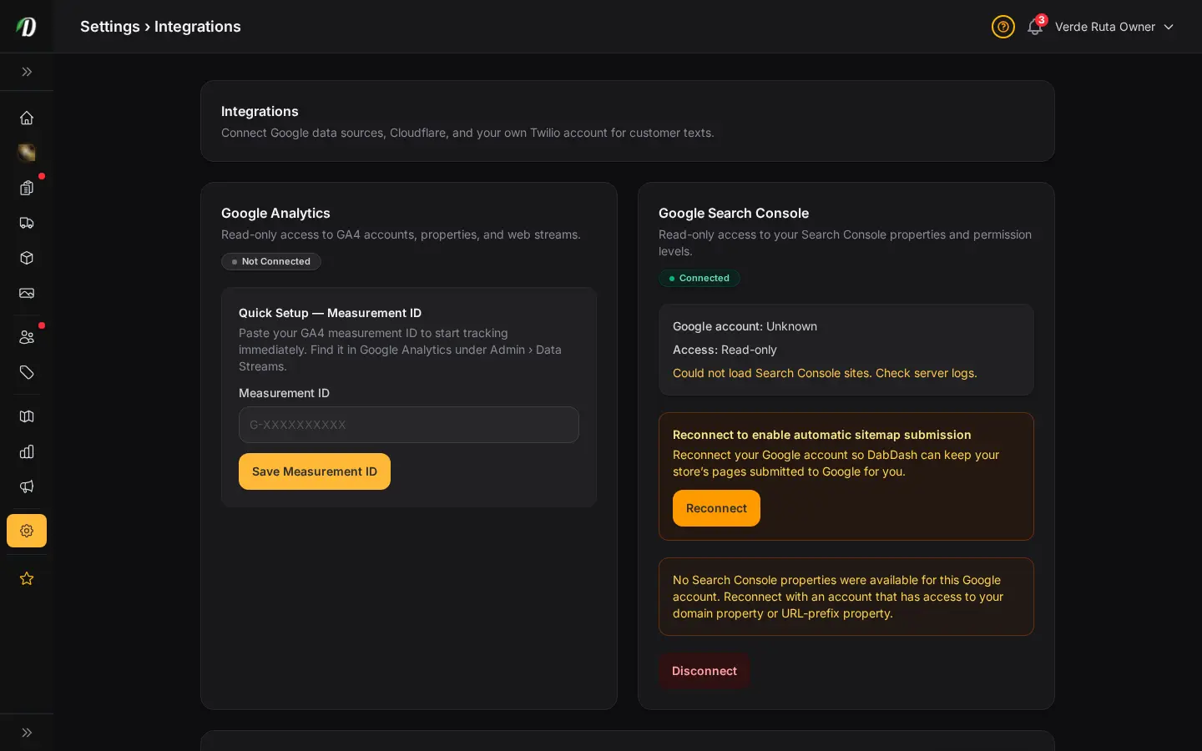This screenshot has height=751, width=1202.
Task: Click the Integrations heading in the top card
Action: 260,112
